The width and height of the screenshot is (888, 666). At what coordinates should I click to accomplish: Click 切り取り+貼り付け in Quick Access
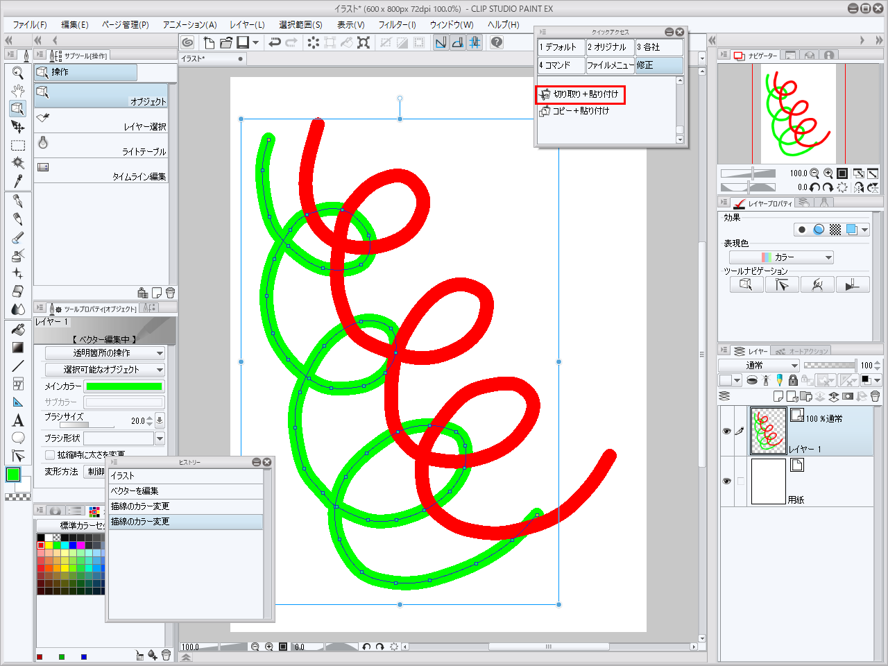coord(581,94)
